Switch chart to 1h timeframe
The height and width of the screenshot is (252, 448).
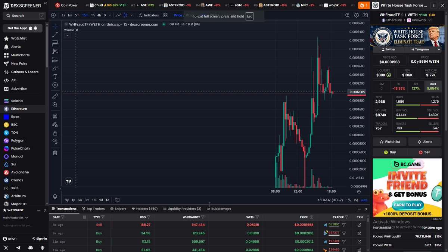coord(93,15)
